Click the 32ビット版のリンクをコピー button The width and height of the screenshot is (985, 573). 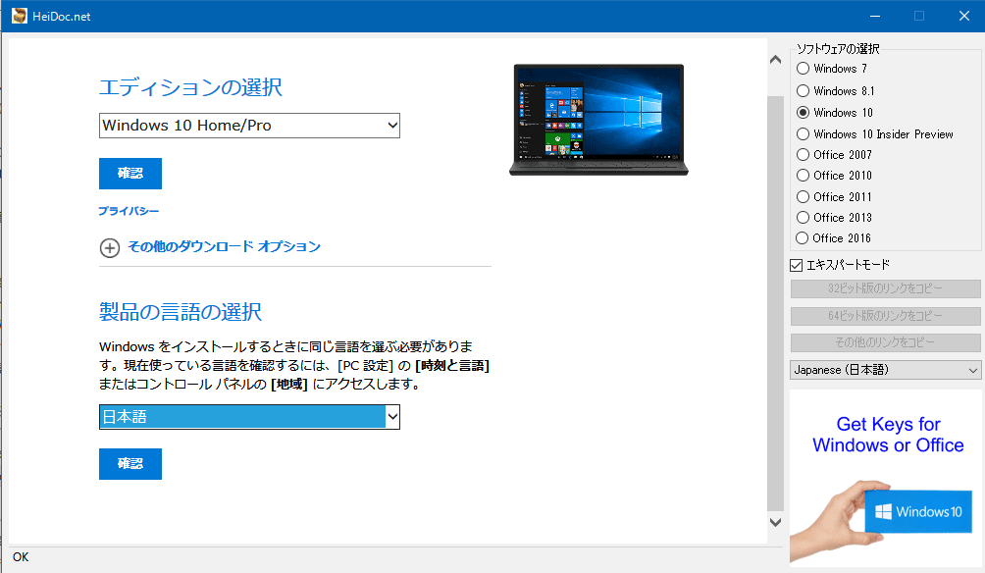point(885,288)
